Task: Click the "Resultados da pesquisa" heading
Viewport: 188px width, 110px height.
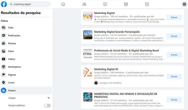Action: (x=21, y=13)
